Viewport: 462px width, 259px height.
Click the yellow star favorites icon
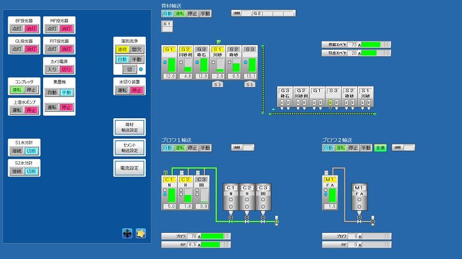[x=141, y=233]
